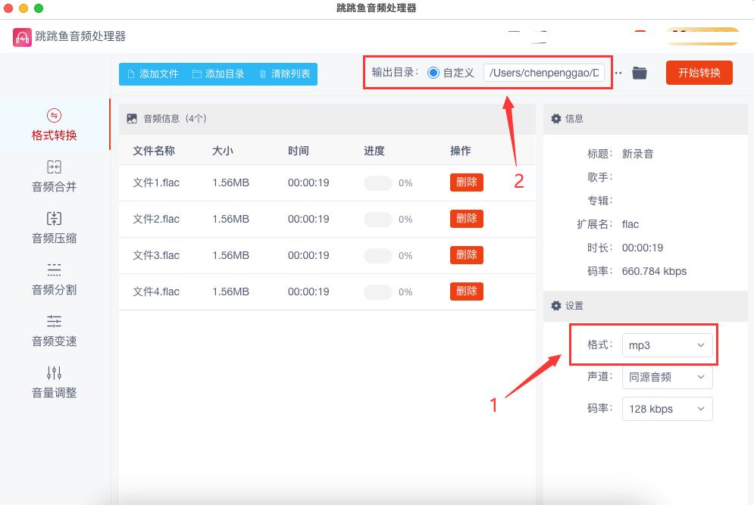The image size is (754, 505).
Task: Delete 文件2.flac using its 删除 button
Action: 466,219
